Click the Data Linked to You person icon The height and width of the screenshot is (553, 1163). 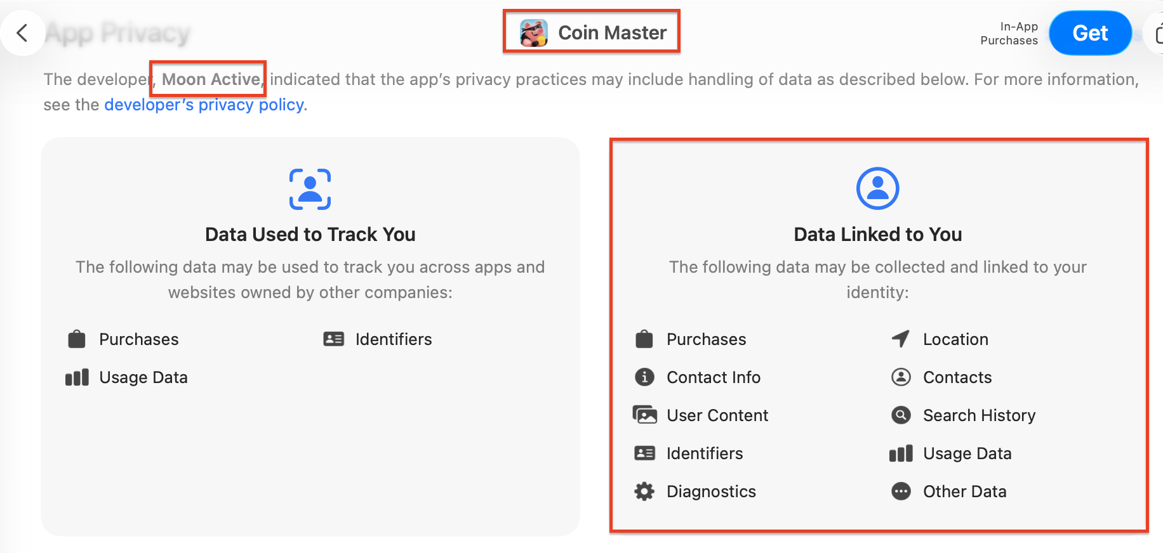coord(877,189)
